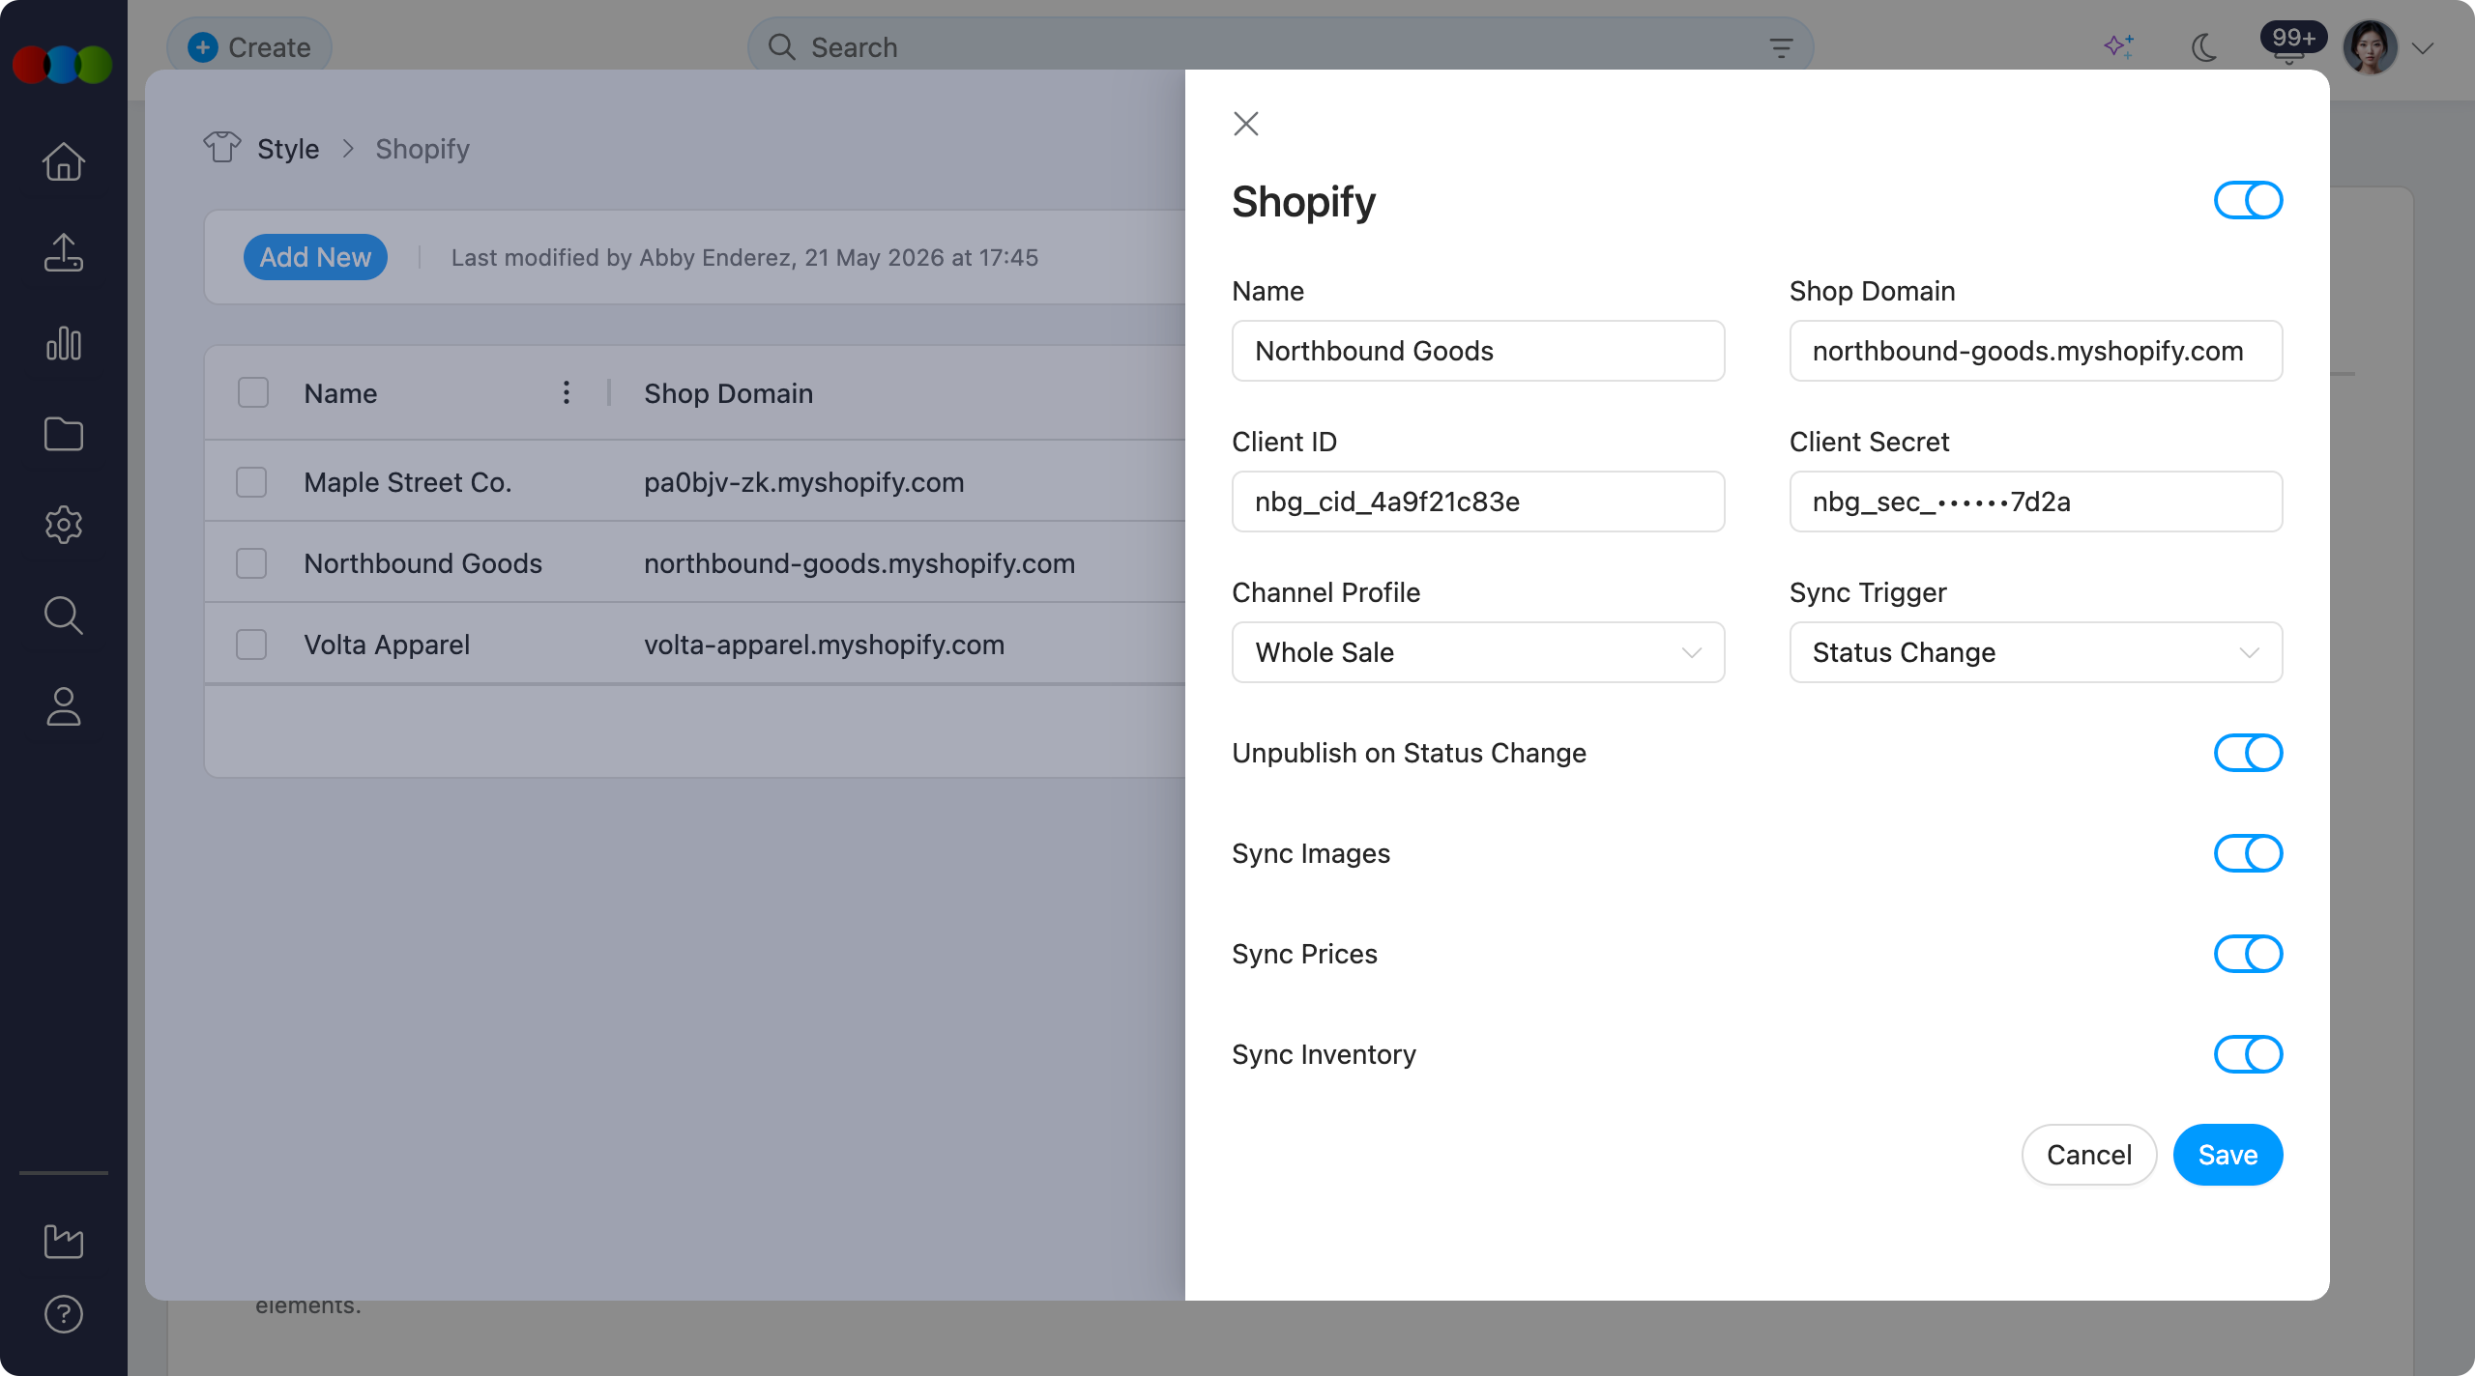2475x1376 pixels.
Task: Check the select-all header checkbox
Action: coord(253,392)
